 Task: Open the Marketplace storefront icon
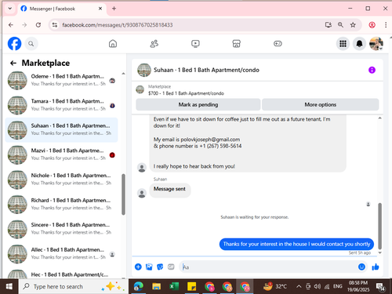click(236, 44)
